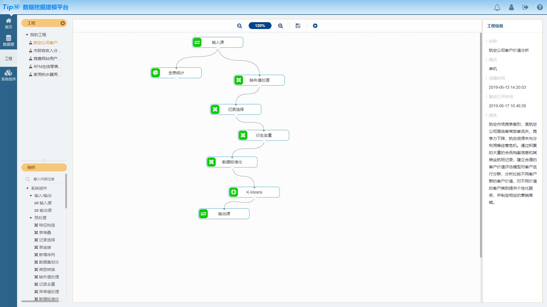Expand the 输入/输出 components tree node
This screenshot has width=547, height=307.
pyautogui.click(x=31, y=195)
